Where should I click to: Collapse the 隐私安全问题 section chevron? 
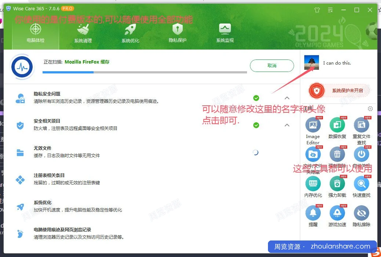pos(287,98)
